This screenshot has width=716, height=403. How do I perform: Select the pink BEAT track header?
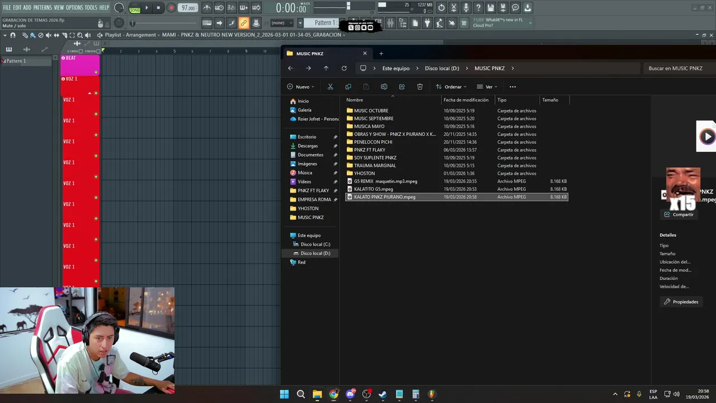80,64
